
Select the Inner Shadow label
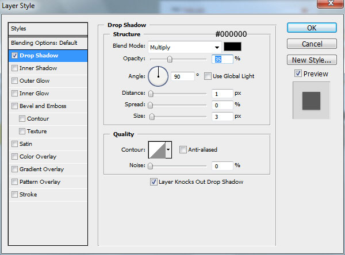pos(39,68)
